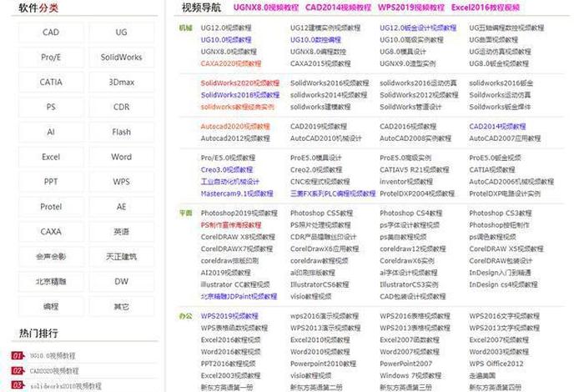The width and height of the screenshot is (584, 392).
Task: Open the Photoshop CS3教程 link
Action: pyautogui.click(x=501, y=214)
